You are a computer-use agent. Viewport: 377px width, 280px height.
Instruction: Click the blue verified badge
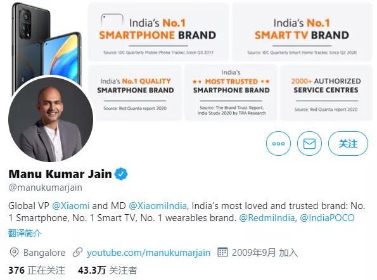point(121,174)
